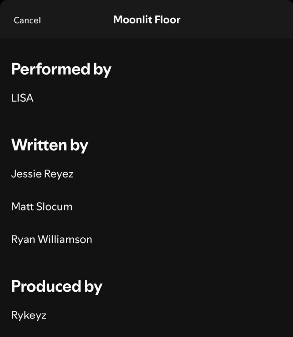Select the Rykeyz entry under Produced by
Image resolution: width=293 pixels, height=337 pixels.
pyautogui.click(x=29, y=315)
